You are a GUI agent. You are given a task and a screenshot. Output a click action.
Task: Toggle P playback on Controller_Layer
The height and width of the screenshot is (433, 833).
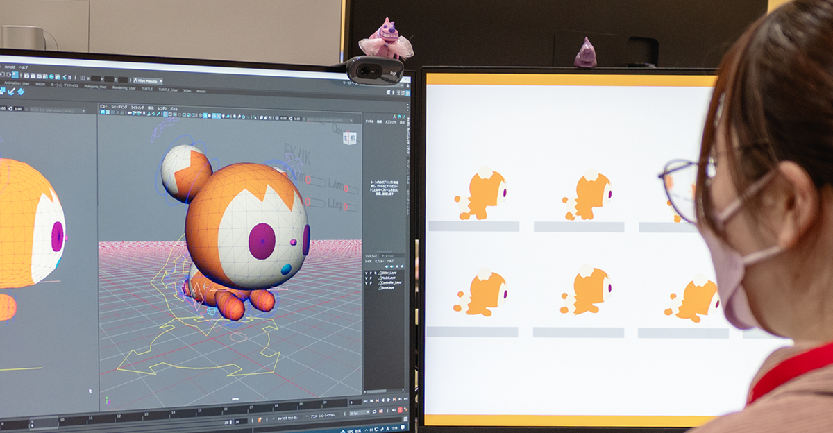coord(371,283)
